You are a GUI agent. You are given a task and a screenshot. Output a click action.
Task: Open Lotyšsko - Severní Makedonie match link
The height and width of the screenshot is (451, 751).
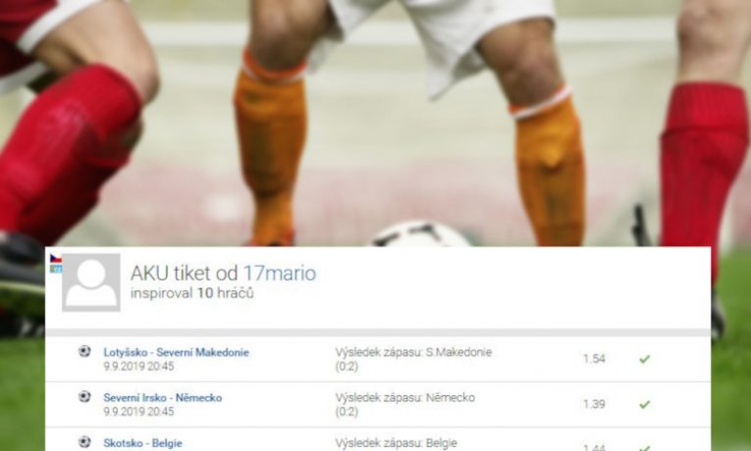(177, 353)
